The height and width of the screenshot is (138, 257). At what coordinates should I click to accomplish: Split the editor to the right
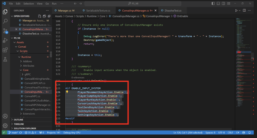point(244,10)
